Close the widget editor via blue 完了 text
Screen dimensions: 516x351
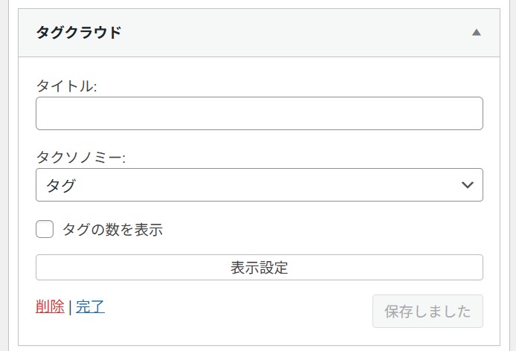click(90, 306)
